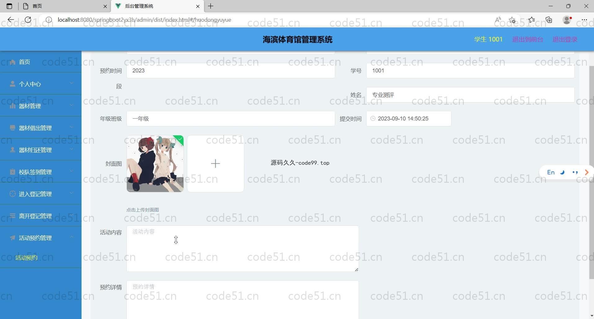The height and width of the screenshot is (319, 594).
Task: Open the favorites list icon
Action: [532, 20]
